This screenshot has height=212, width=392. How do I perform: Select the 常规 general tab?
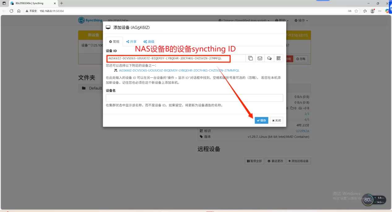pos(114,42)
